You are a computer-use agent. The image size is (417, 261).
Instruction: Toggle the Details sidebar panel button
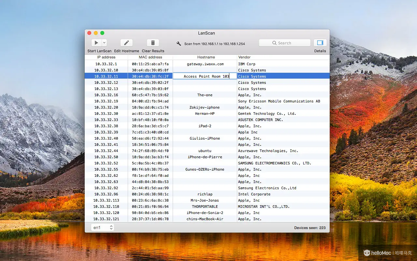tap(320, 43)
